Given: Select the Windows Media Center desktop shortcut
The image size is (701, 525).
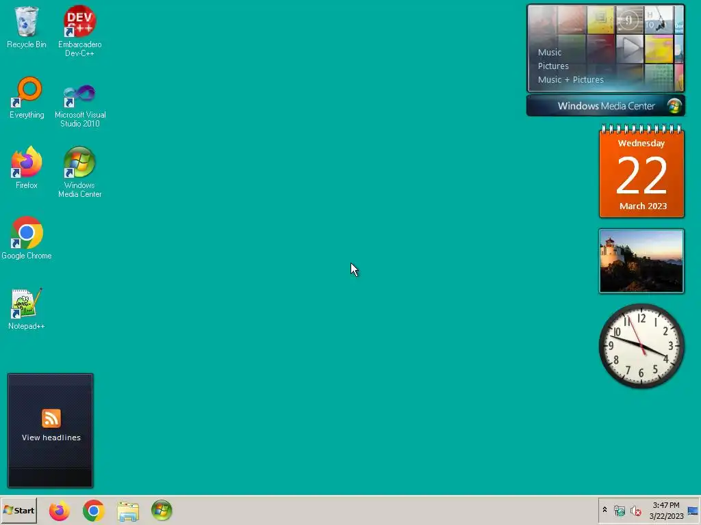Looking at the screenshot, I should 79,172.
